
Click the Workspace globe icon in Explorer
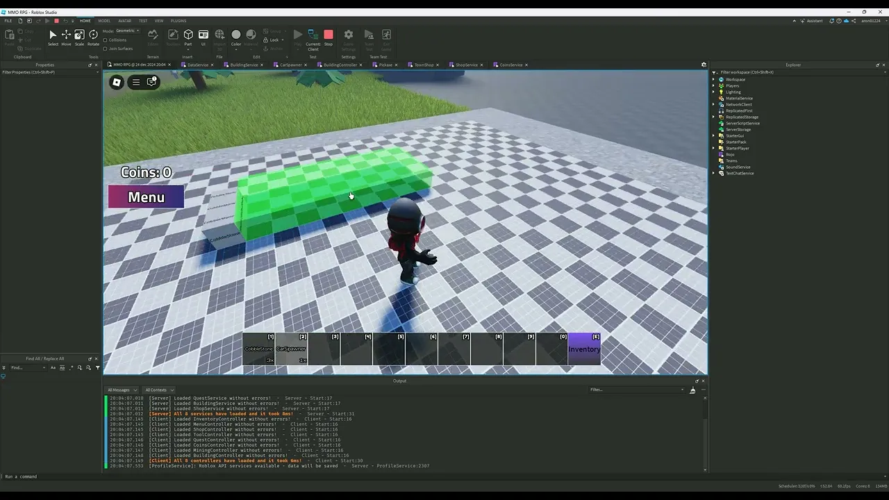coord(721,79)
